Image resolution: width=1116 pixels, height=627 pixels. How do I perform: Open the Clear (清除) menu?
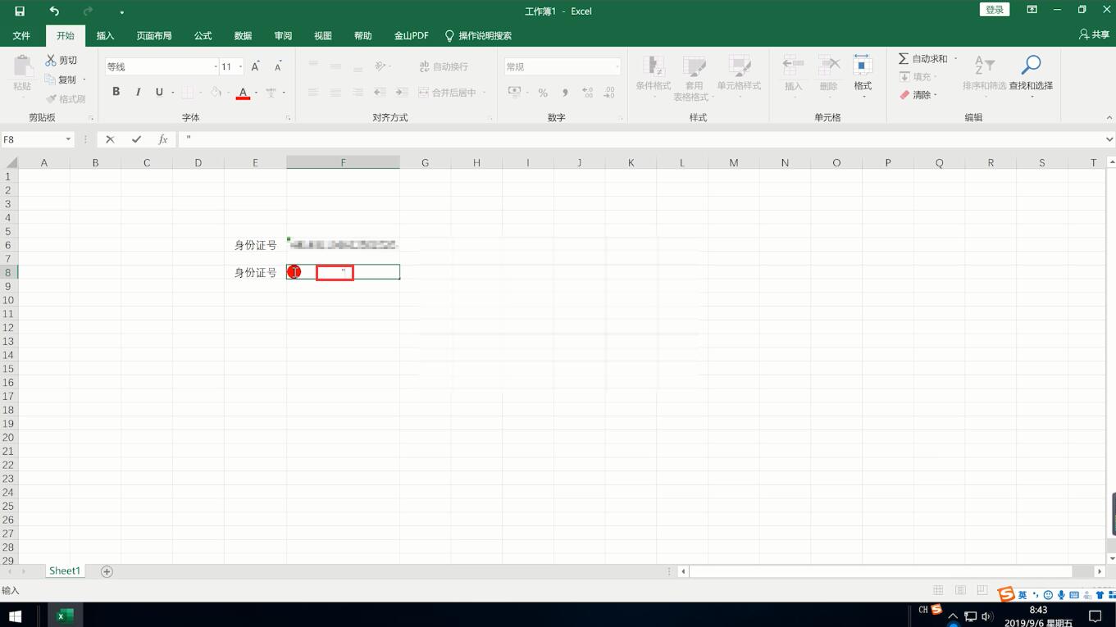click(918, 95)
